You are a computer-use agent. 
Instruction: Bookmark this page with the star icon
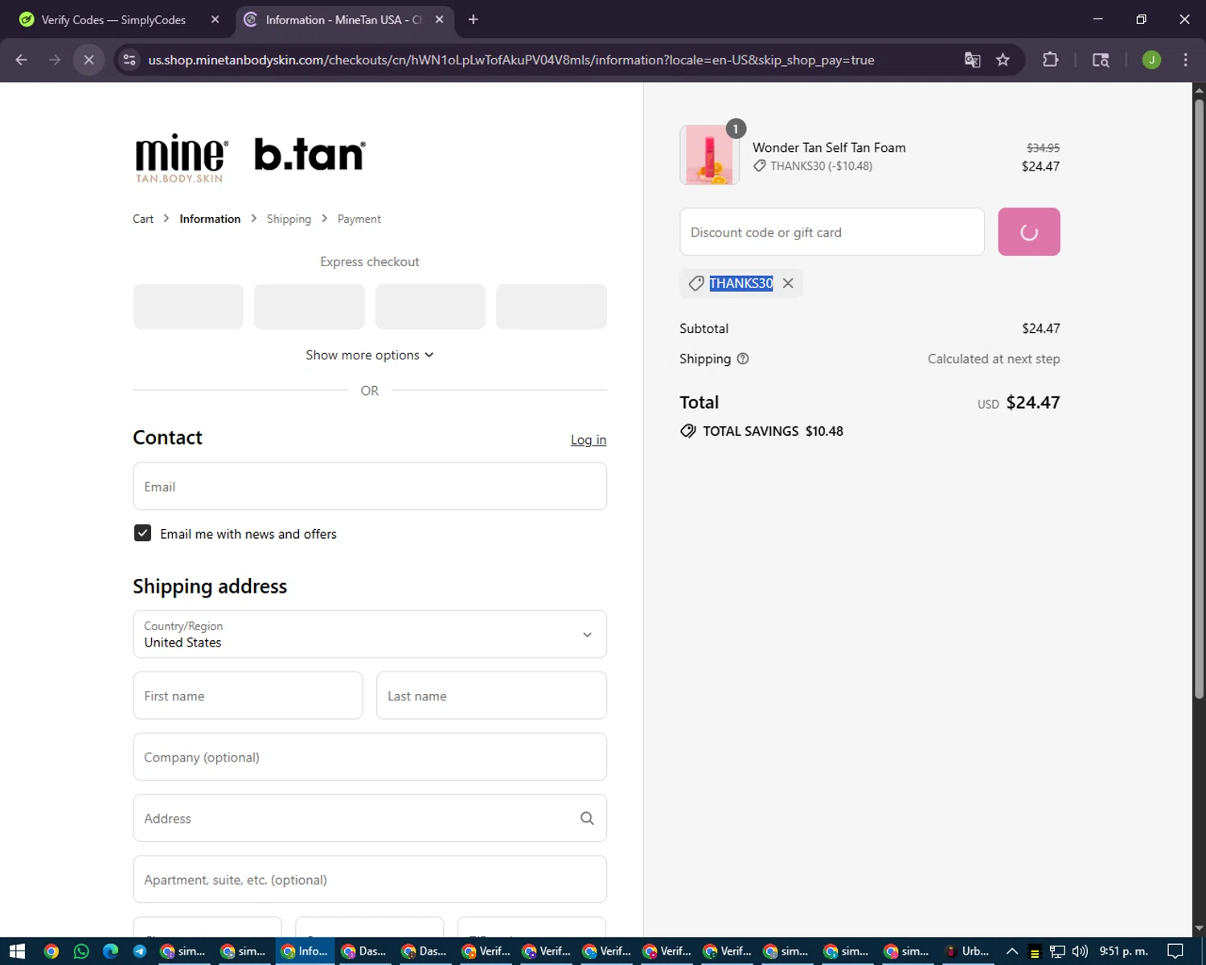(x=1003, y=60)
